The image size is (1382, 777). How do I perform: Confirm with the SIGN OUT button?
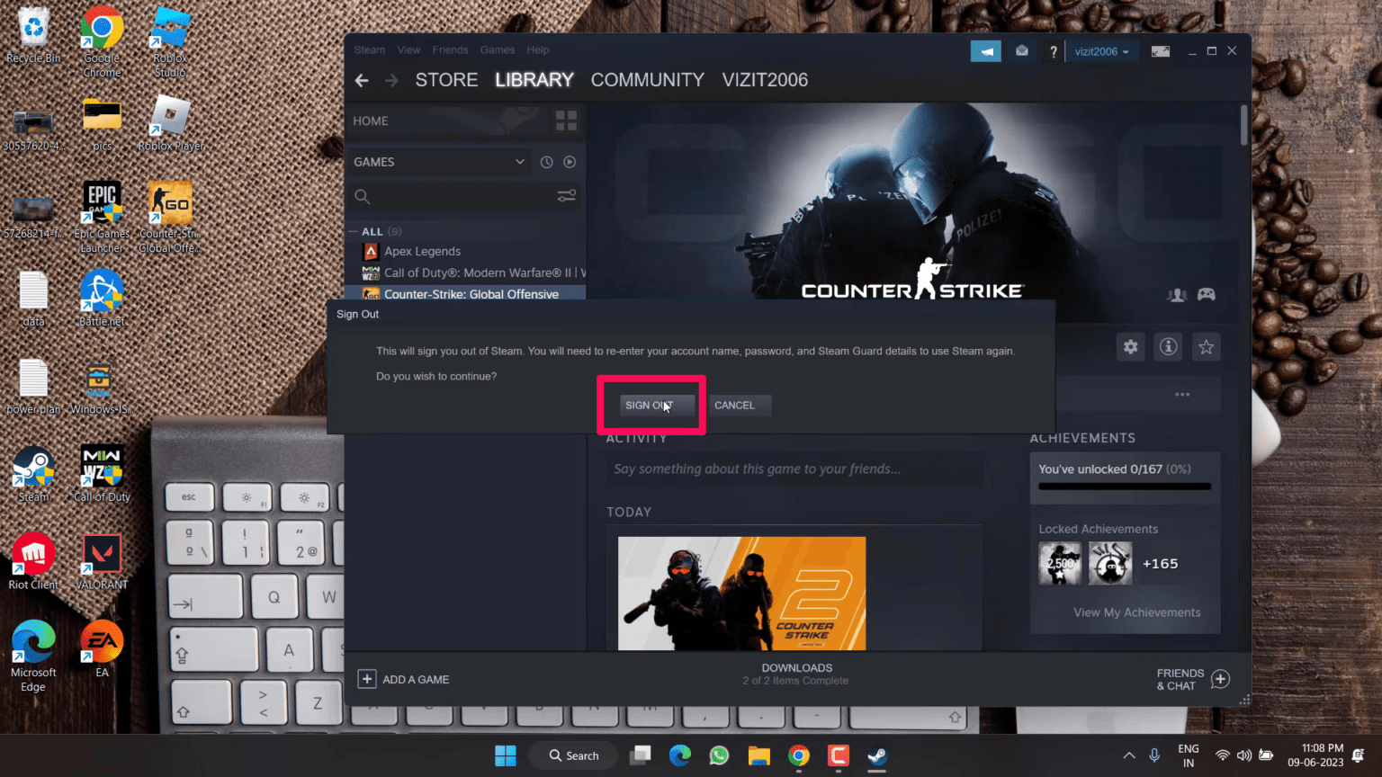point(657,406)
